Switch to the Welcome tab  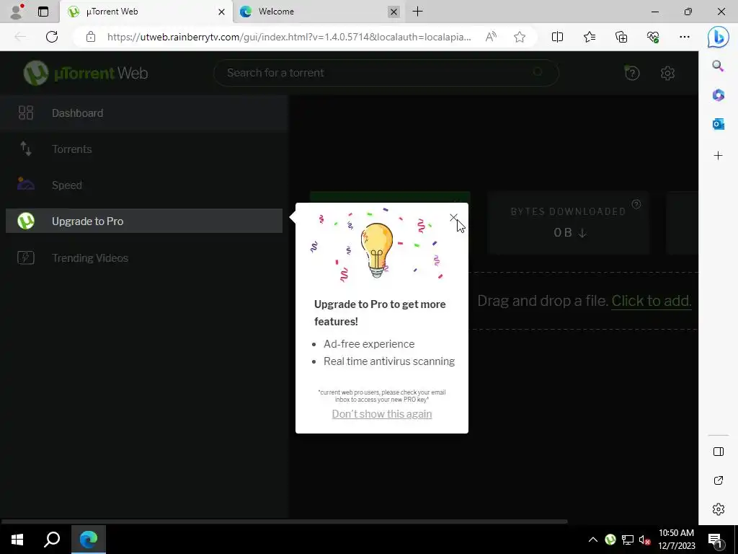[319, 12]
